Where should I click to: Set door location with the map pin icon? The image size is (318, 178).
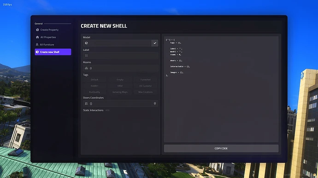point(155,104)
